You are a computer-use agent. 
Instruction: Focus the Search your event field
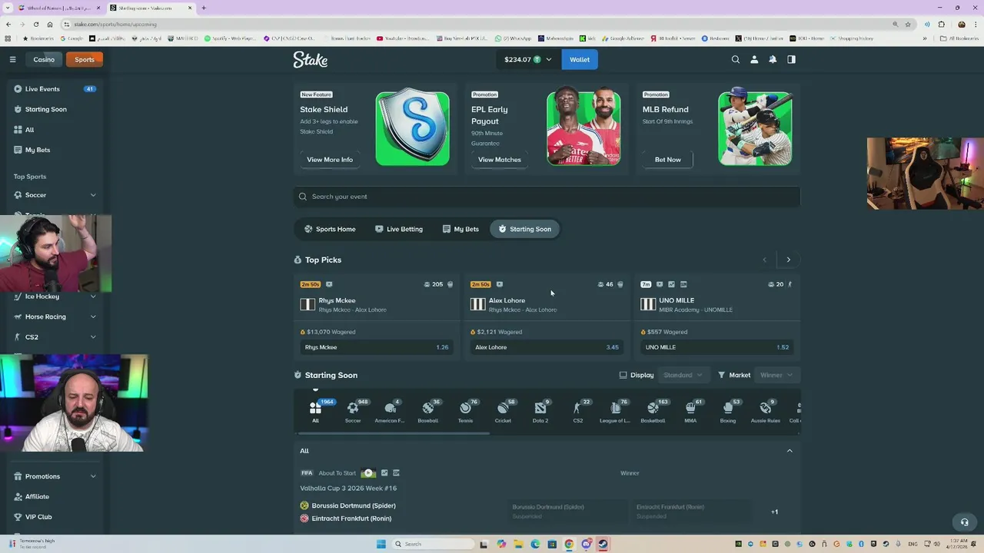(547, 197)
